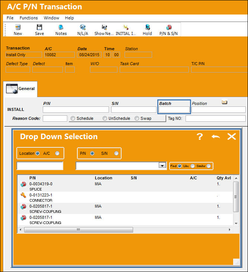The image size is (248, 272).
Task: Click the vertical scrollbar thumb of the results list
Action: click(x=236, y=197)
